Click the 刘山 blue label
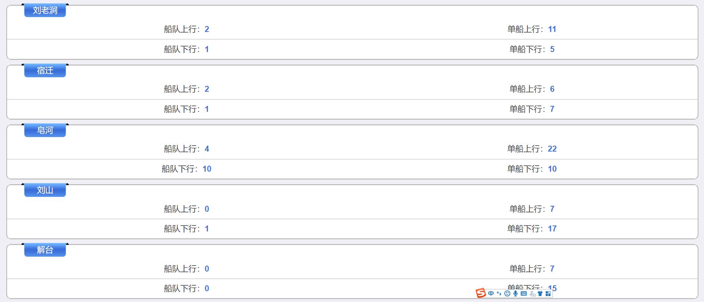 (45, 190)
